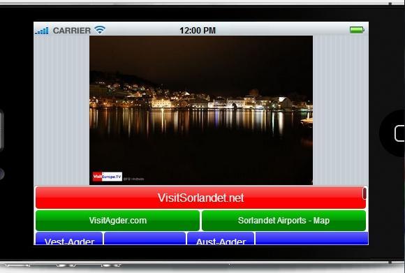Viewport: 405px width, 273px height.
Task: Click the night harbor photo
Action: [x=201, y=110]
